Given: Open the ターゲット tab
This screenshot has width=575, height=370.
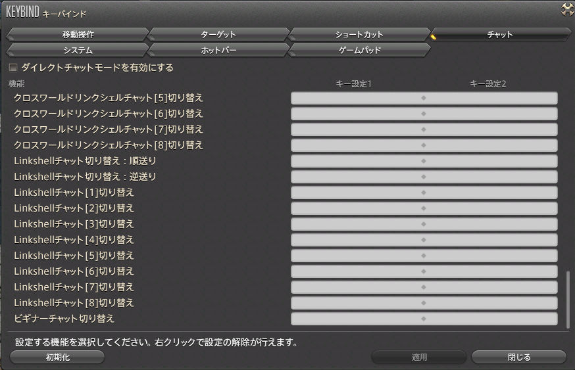Looking at the screenshot, I should tap(218, 34).
